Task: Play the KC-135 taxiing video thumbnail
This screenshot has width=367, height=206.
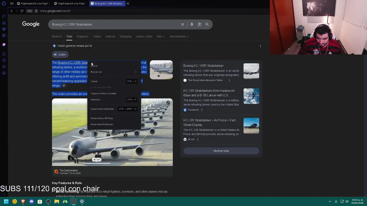Action: 112,132
